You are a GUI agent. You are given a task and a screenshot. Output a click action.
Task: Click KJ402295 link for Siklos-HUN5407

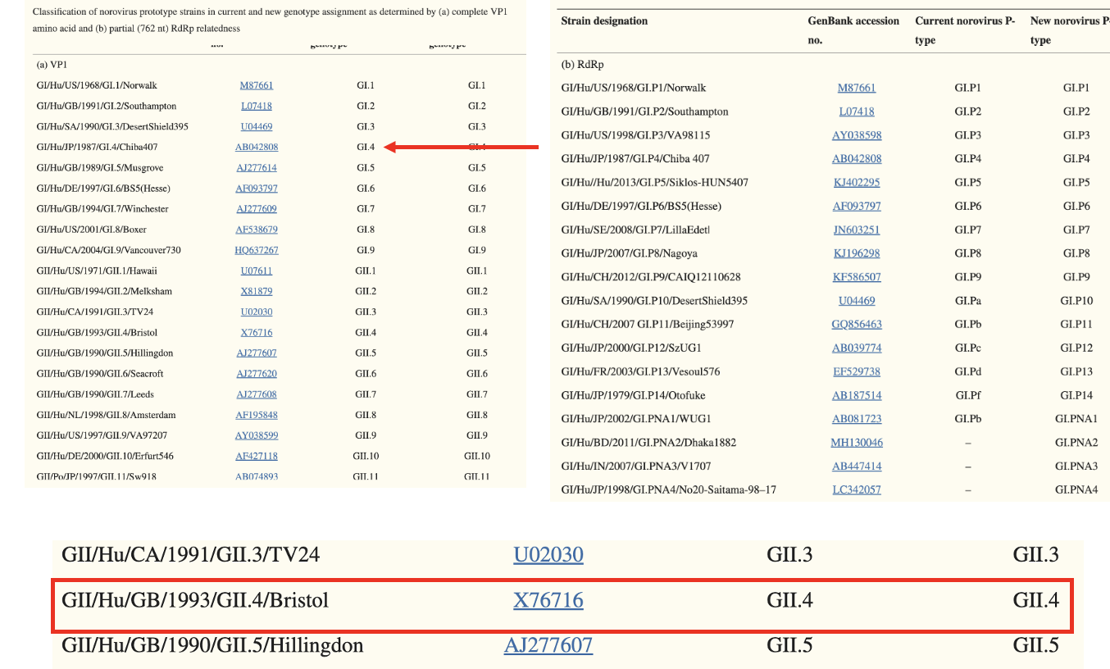[x=857, y=182]
